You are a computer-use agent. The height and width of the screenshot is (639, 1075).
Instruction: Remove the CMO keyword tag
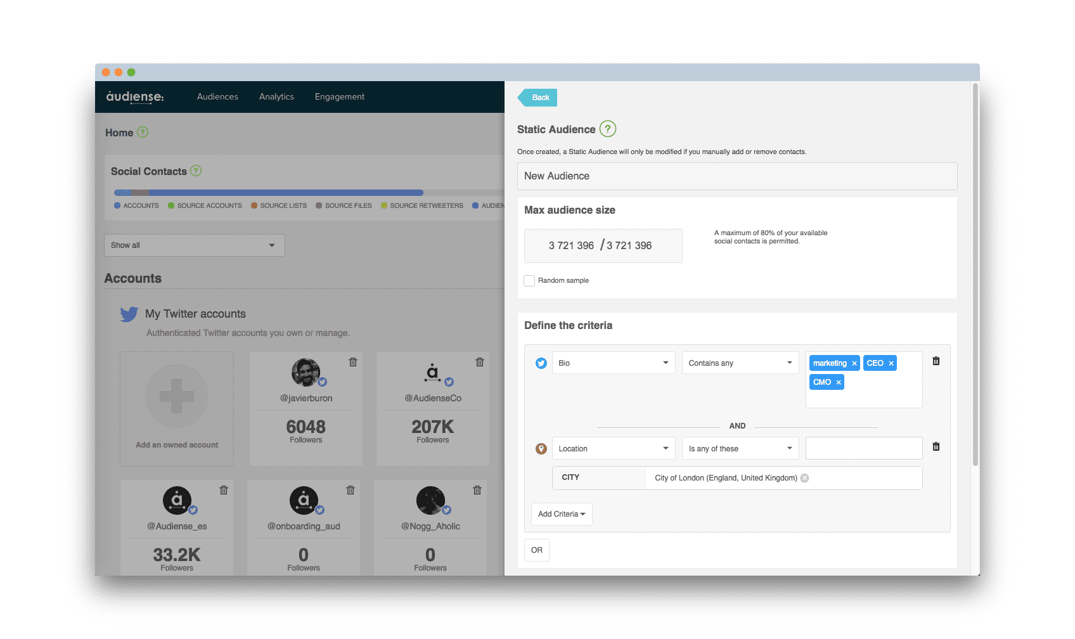pyautogui.click(x=839, y=382)
